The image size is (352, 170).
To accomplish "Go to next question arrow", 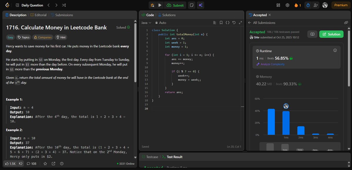I will [56, 5].
